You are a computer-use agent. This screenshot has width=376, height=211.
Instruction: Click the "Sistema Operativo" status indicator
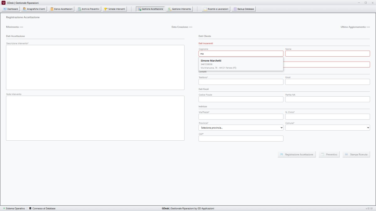14,208
